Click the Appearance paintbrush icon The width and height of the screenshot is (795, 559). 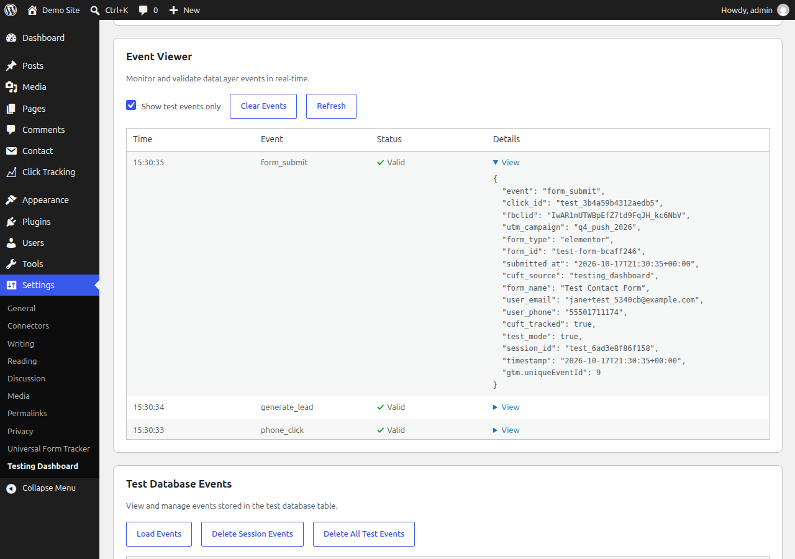(11, 200)
